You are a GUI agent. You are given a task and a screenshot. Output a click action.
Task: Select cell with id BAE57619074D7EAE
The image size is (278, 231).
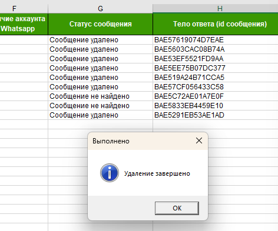(216, 40)
